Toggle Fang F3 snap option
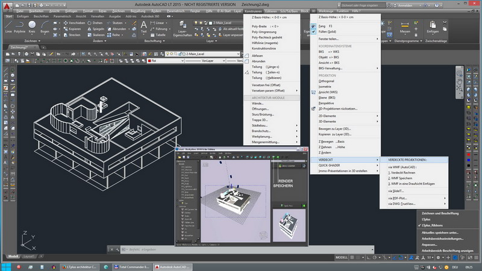482x271 pixels. pyautogui.click(x=327, y=25)
